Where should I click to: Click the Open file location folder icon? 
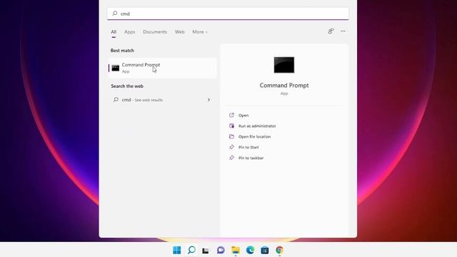click(x=231, y=136)
